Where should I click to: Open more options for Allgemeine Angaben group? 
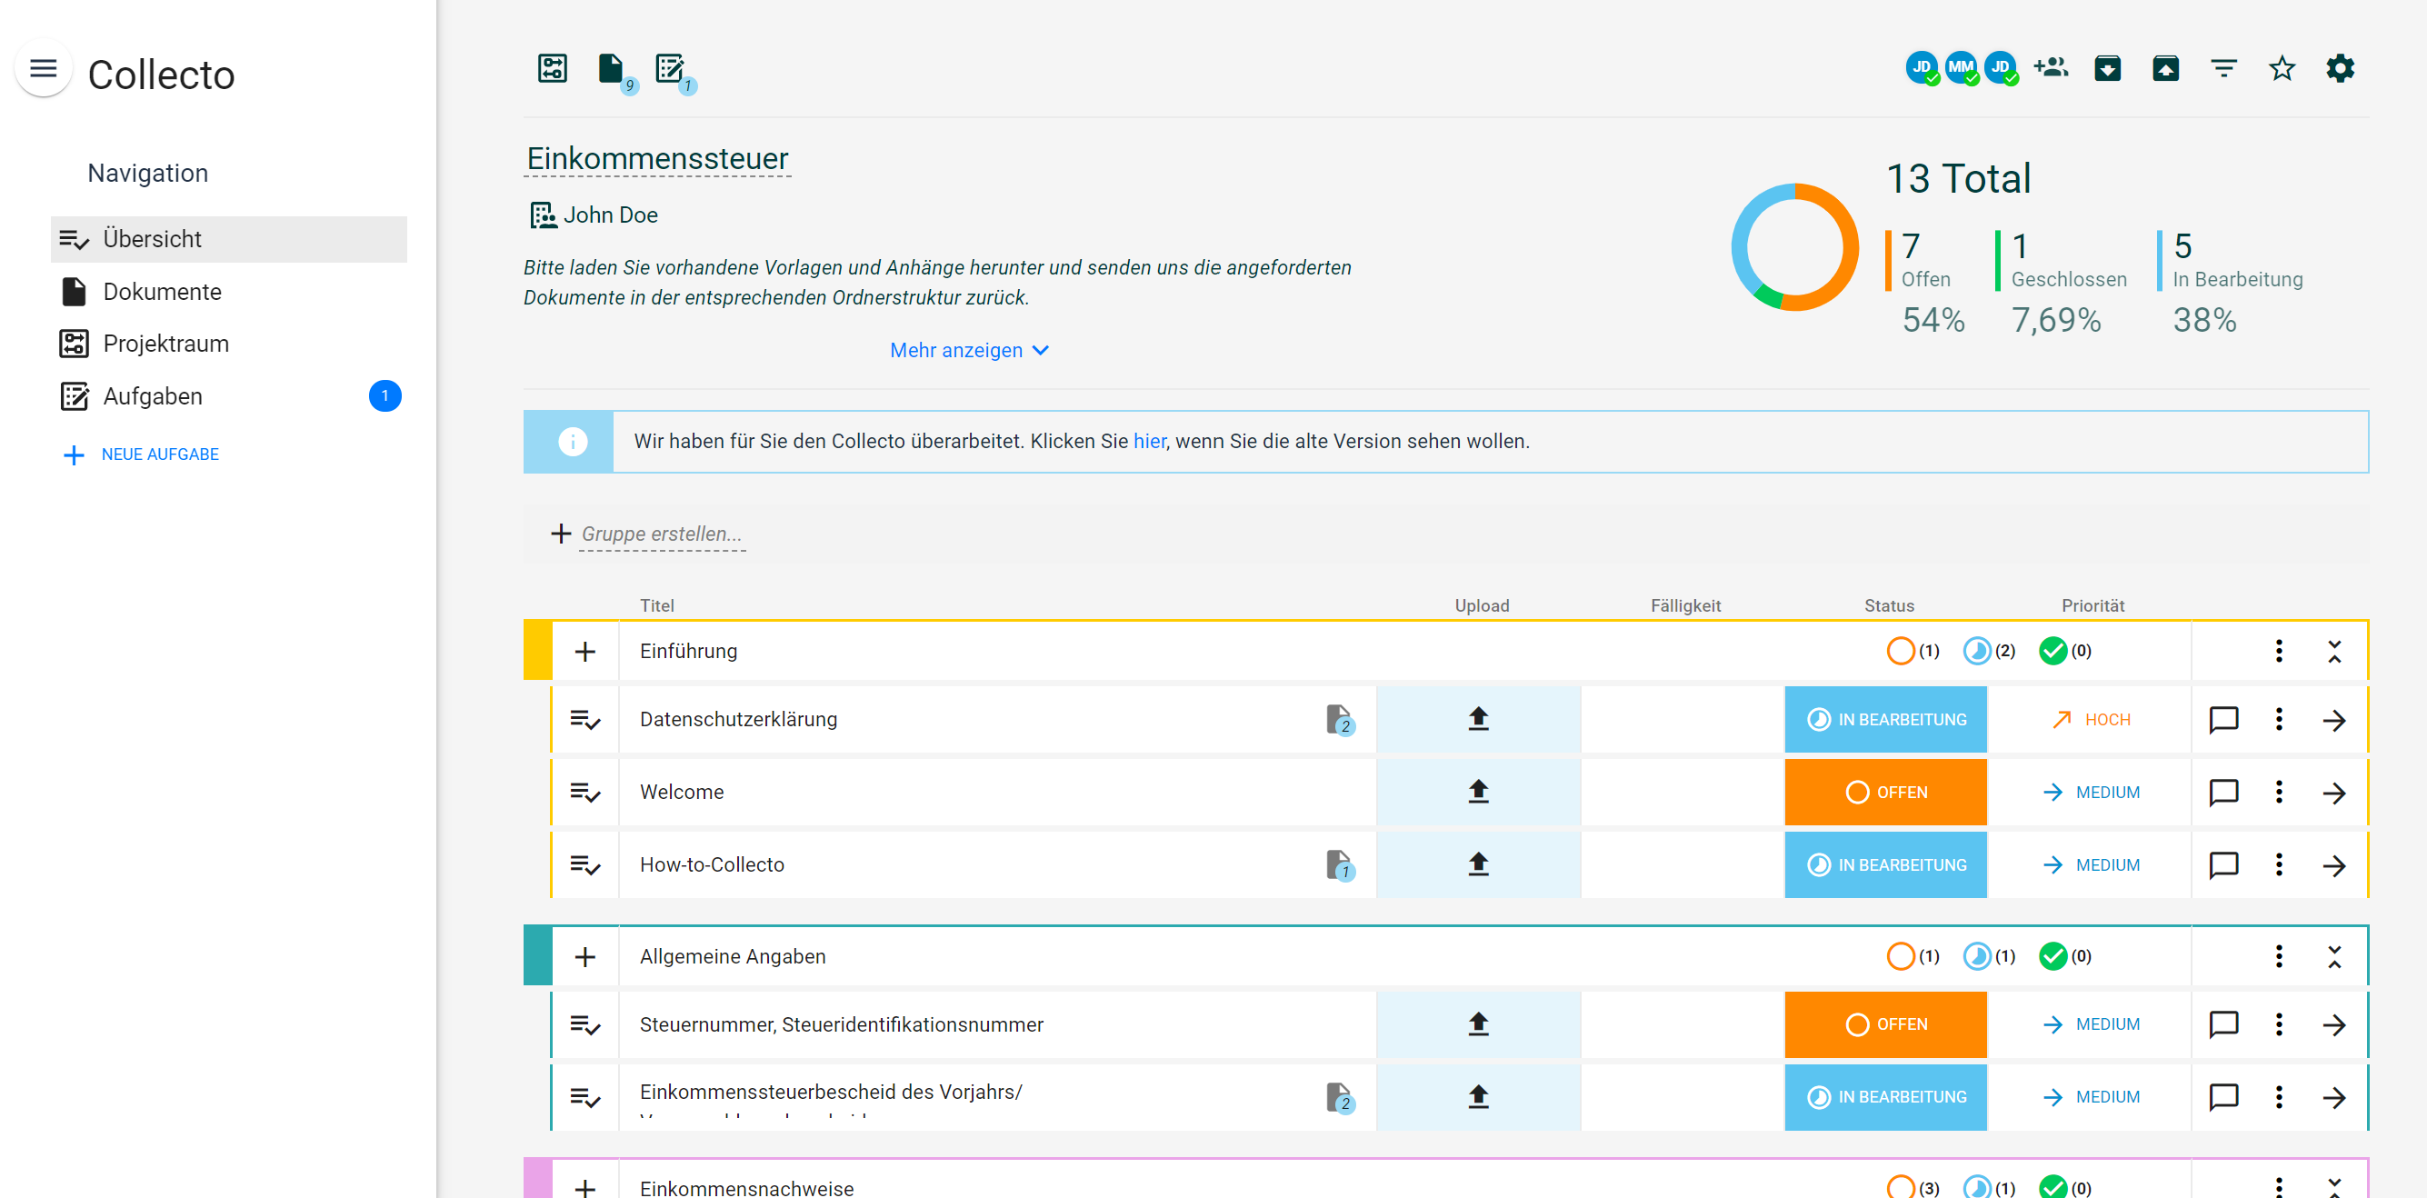coord(2279,956)
